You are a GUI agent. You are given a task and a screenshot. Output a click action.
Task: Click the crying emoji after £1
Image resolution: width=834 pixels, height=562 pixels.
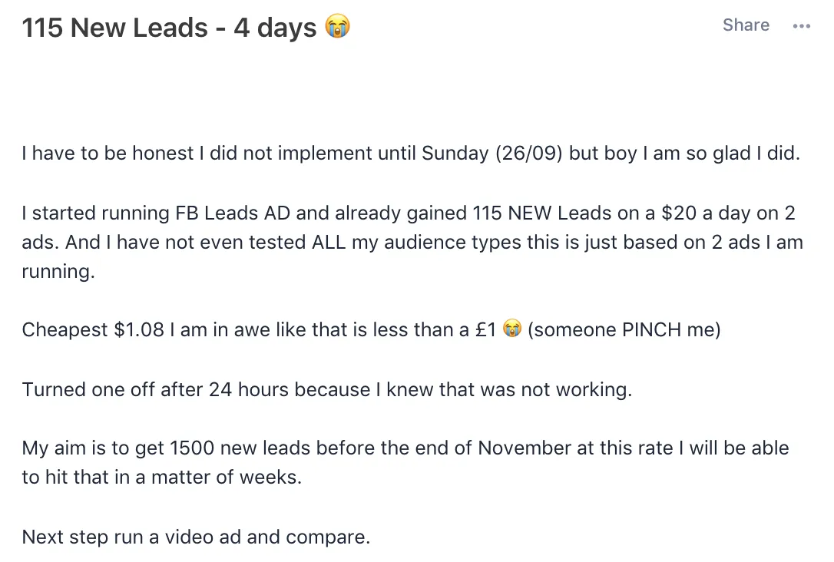tap(512, 328)
